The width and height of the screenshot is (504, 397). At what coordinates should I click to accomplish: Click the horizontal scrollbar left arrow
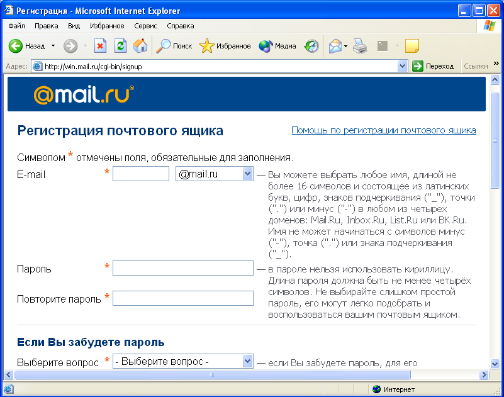(9, 374)
